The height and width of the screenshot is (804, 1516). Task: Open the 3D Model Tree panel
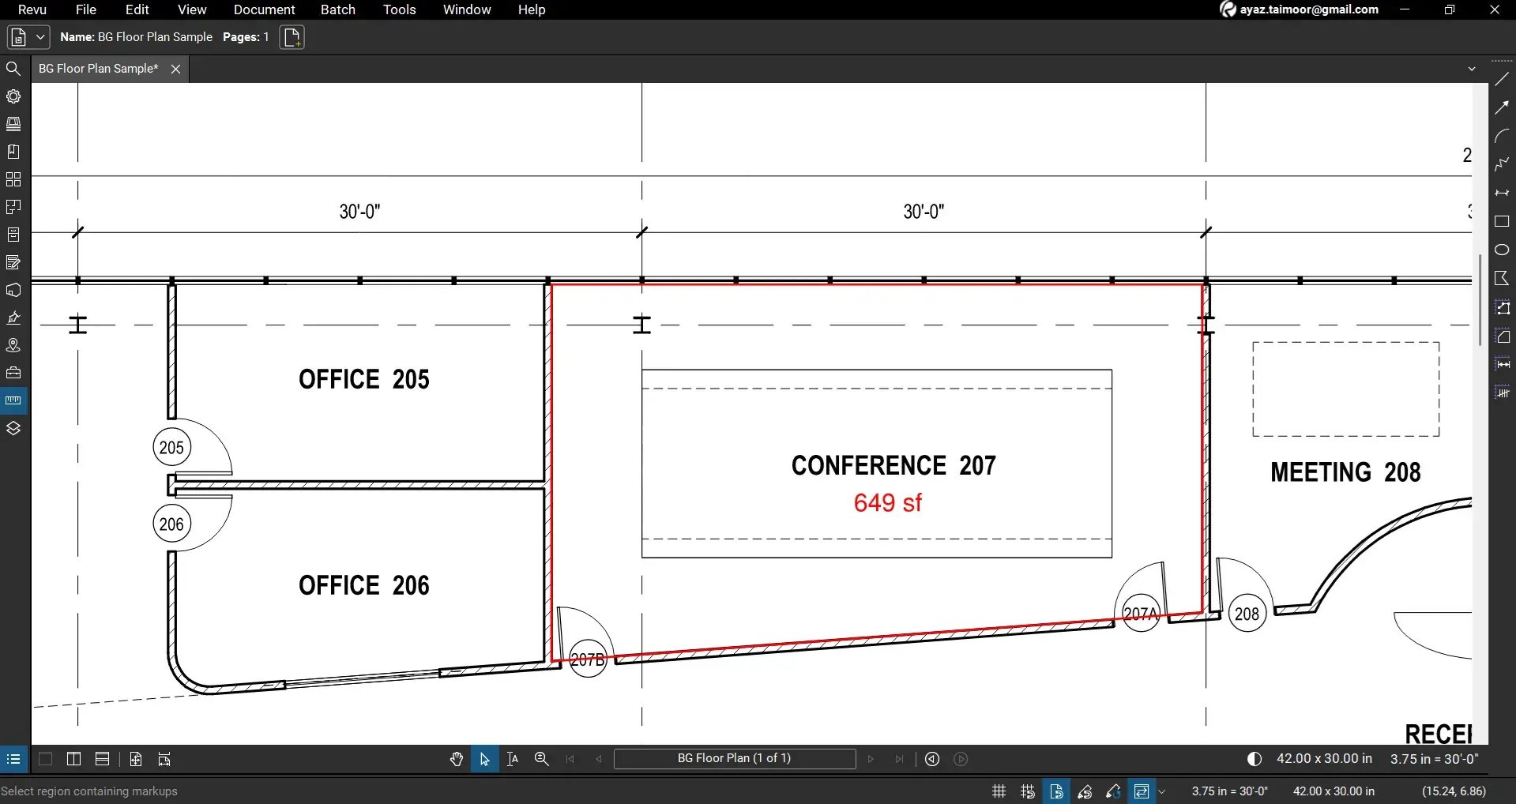click(x=13, y=290)
